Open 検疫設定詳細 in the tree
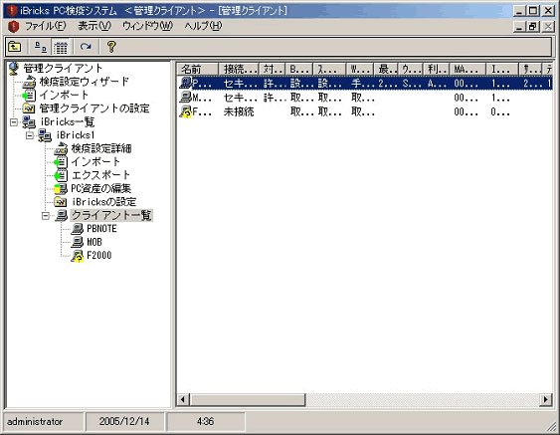The height and width of the screenshot is (435, 560). [101, 148]
